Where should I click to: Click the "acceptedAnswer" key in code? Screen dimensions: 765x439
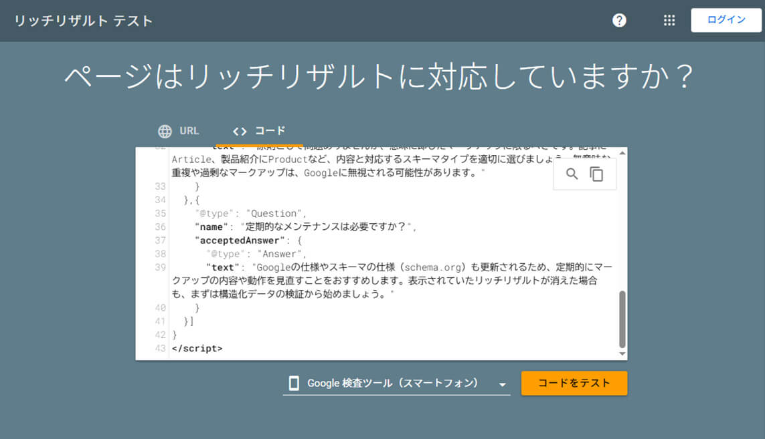point(240,240)
